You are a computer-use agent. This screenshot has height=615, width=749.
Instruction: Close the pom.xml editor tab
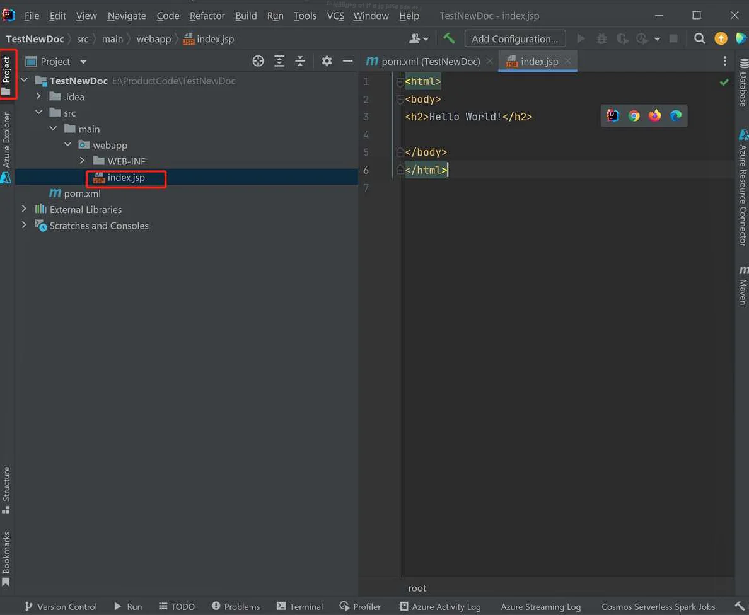pos(490,61)
